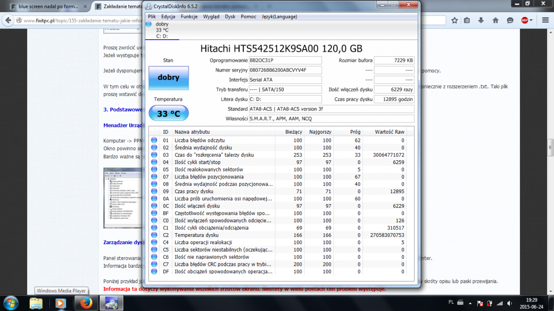Click the 33 °C temperature indicator
This screenshot has height=311, width=554.
tap(169, 113)
